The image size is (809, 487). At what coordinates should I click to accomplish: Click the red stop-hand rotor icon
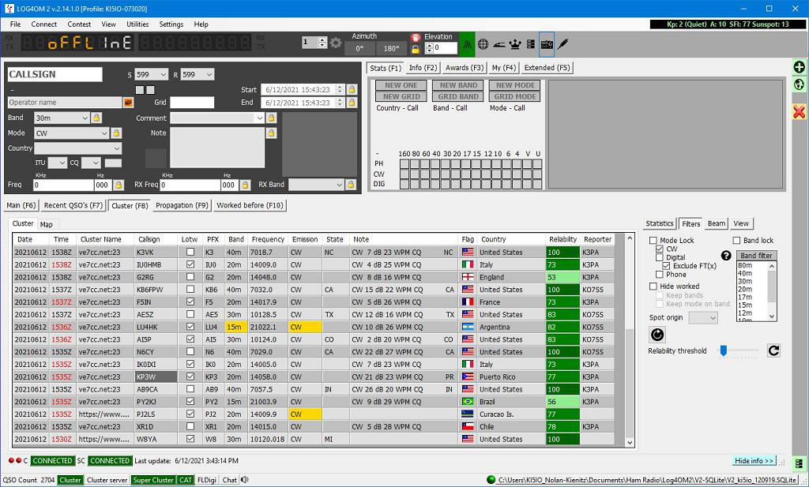pos(416,37)
